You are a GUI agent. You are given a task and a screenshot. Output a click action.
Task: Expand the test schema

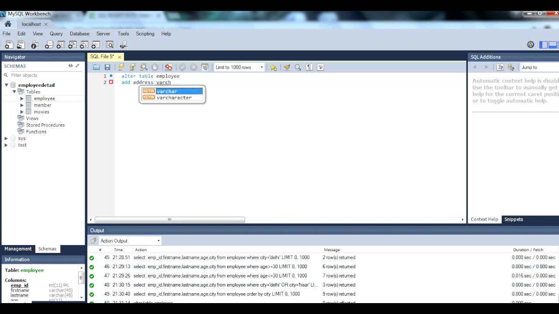7,145
